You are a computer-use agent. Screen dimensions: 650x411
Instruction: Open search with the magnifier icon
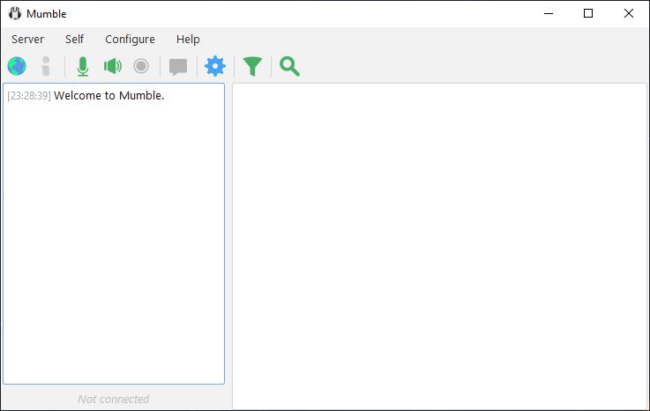pos(289,67)
